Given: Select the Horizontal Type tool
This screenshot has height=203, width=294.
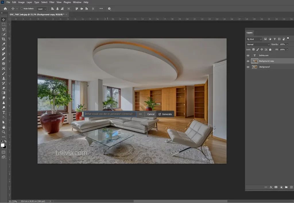Looking at the screenshot, I should click(x=3, y=112).
